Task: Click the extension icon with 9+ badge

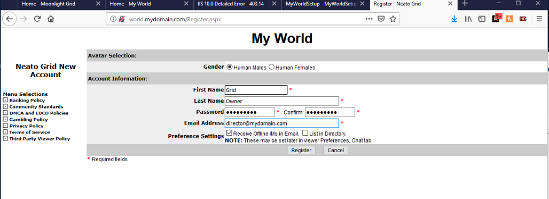Action: coord(497,19)
